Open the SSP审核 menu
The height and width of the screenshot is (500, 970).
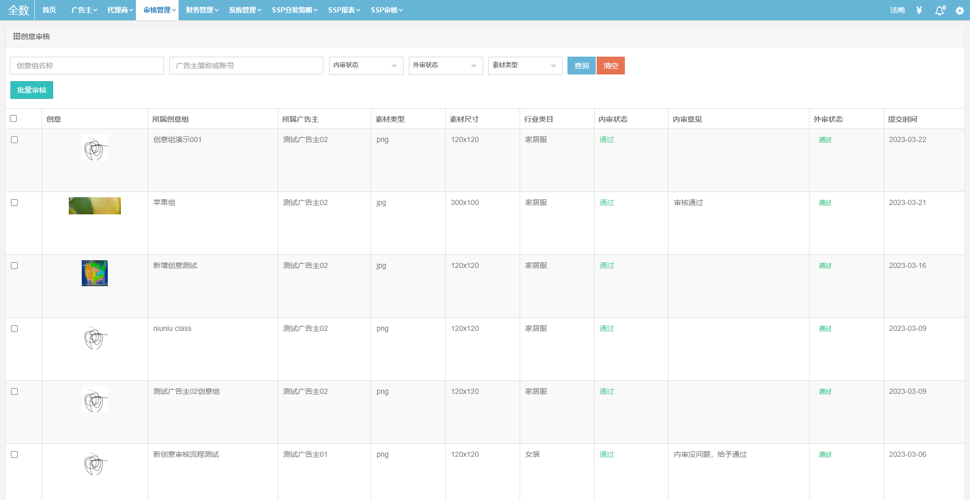(387, 10)
